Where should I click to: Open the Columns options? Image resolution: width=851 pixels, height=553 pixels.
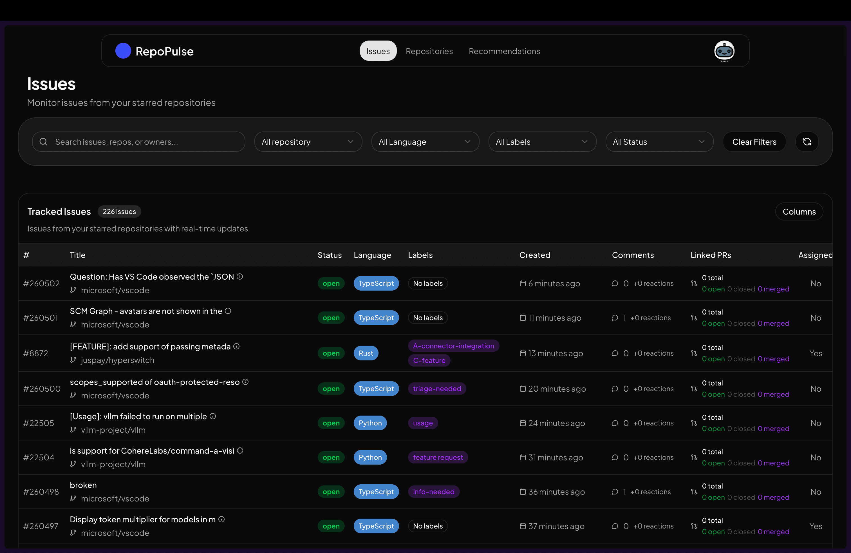(x=799, y=211)
